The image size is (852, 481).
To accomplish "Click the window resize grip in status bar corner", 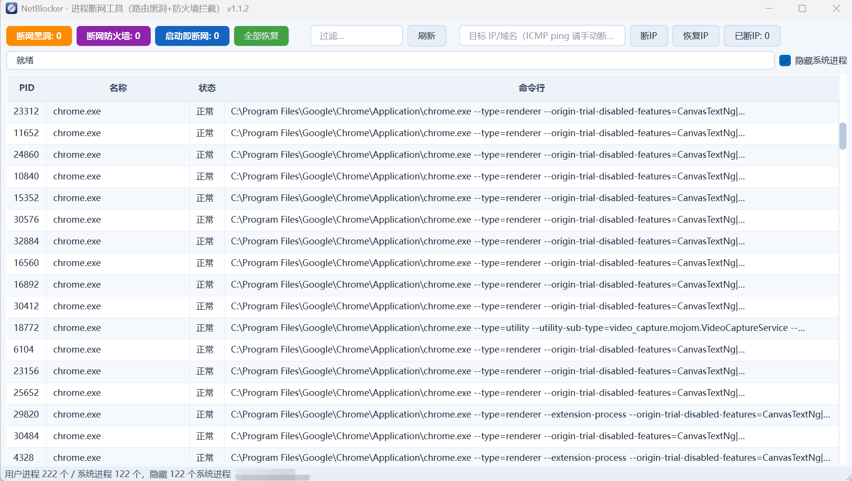I will tap(848, 477).
